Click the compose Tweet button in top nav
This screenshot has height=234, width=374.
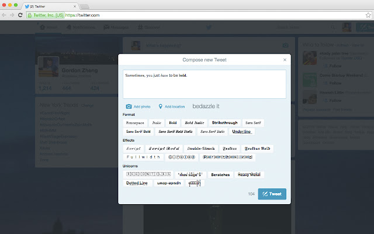click(365, 27)
